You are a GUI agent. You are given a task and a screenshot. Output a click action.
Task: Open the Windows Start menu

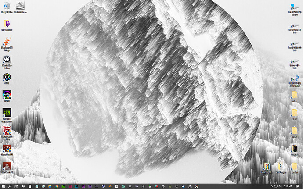pos(3,186)
